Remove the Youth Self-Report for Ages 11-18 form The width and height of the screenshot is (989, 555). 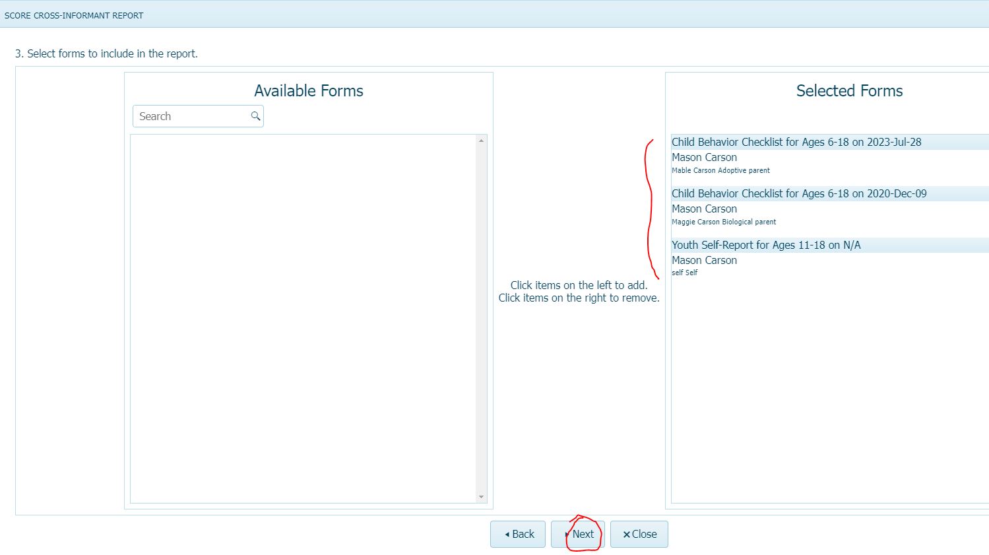point(765,245)
